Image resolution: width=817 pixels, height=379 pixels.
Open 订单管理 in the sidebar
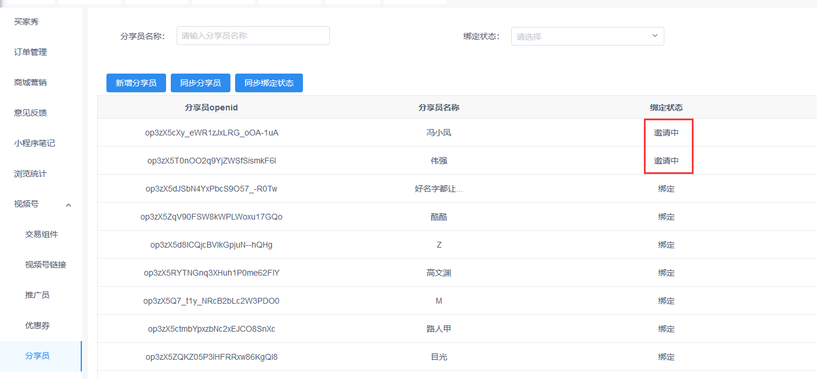(30, 52)
